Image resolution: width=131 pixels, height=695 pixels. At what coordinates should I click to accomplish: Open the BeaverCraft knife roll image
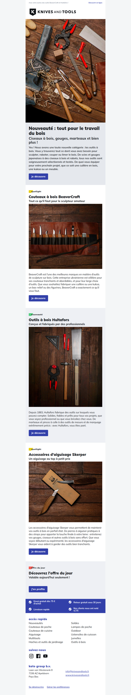tap(65, 236)
